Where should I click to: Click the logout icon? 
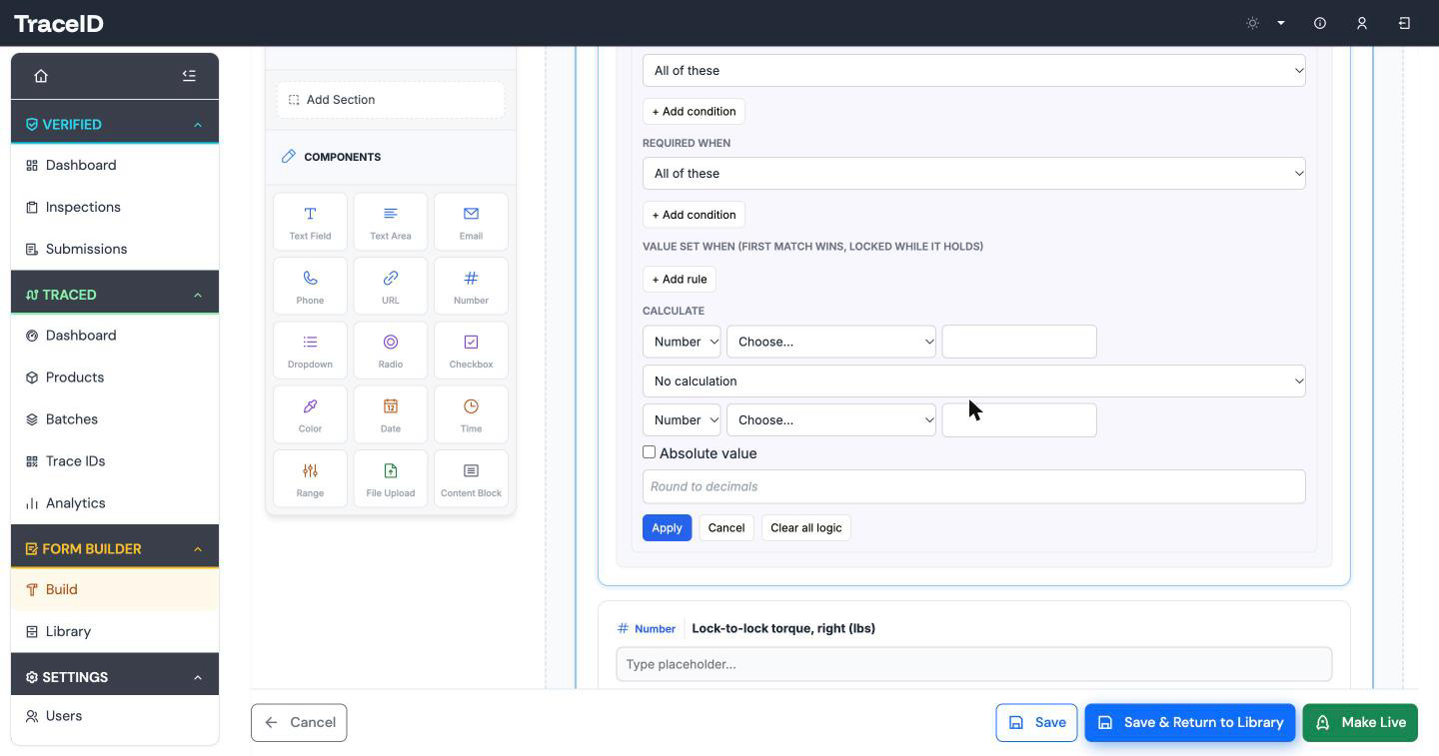tap(1404, 23)
